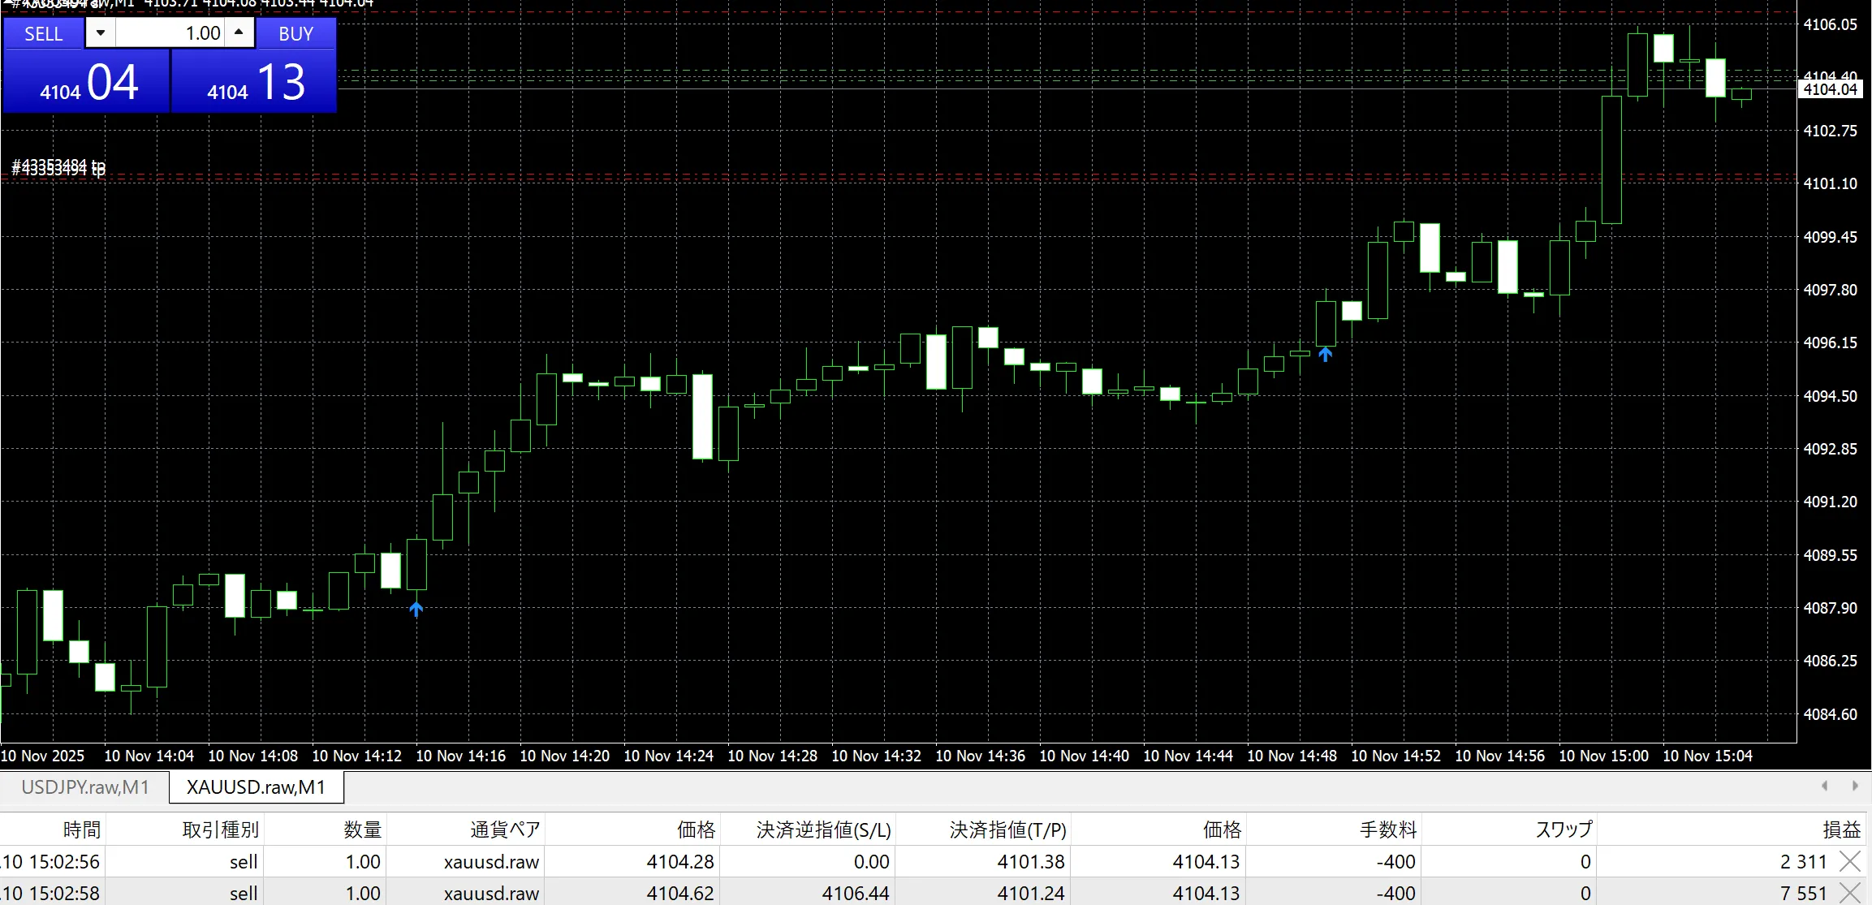Click the 1.00 volume input field
This screenshot has height=905, width=1872.
(x=170, y=33)
